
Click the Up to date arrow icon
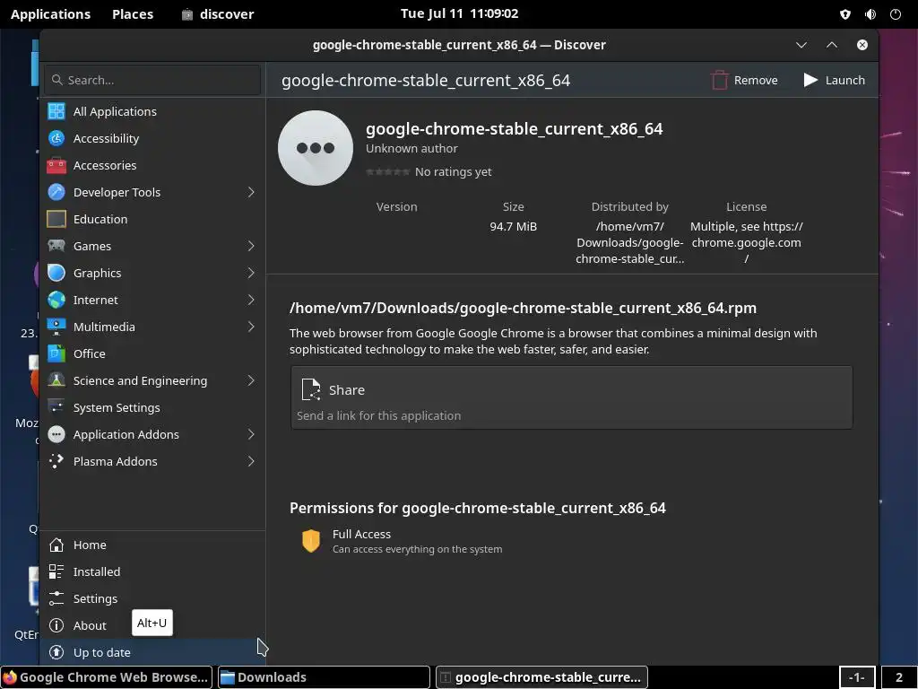(56, 652)
